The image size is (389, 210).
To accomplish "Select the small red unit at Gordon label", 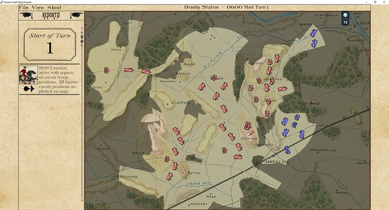I will pos(214,78).
